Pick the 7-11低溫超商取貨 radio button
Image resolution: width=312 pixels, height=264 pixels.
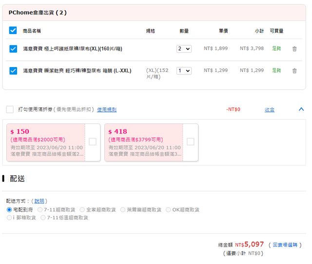[x=43, y=218]
